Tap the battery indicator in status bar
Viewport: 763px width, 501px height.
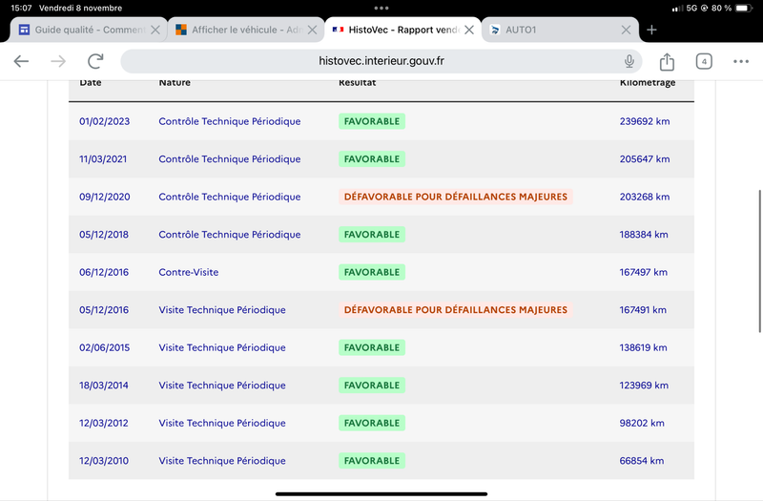point(744,8)
